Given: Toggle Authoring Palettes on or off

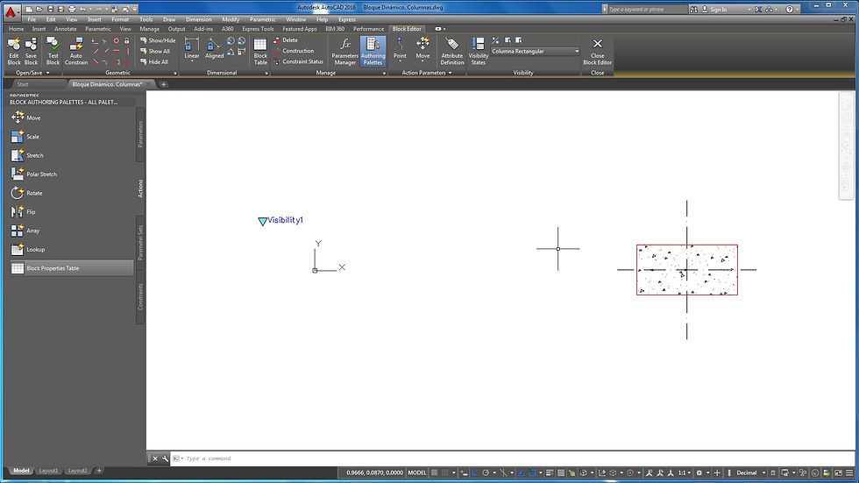Looking at the screenshot, I should (373, 51).
